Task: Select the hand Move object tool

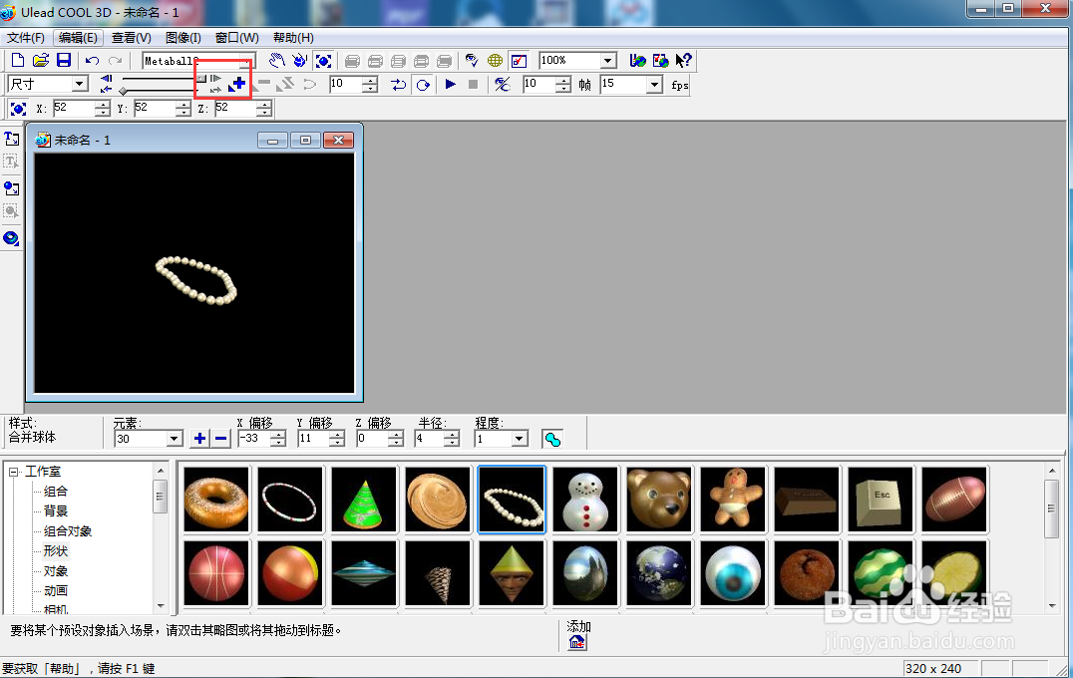Action: pyautogui.click(x=276, y=61)
